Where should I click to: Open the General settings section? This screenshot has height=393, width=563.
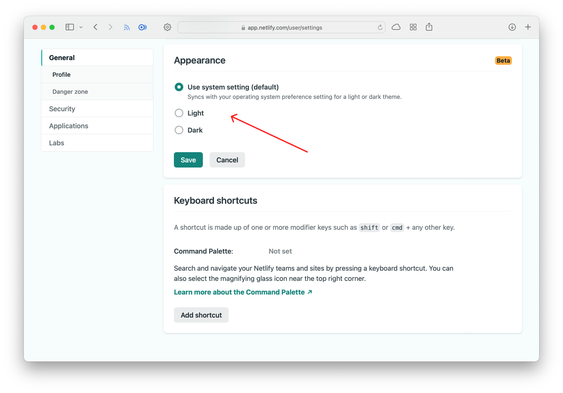coord(97,58)
